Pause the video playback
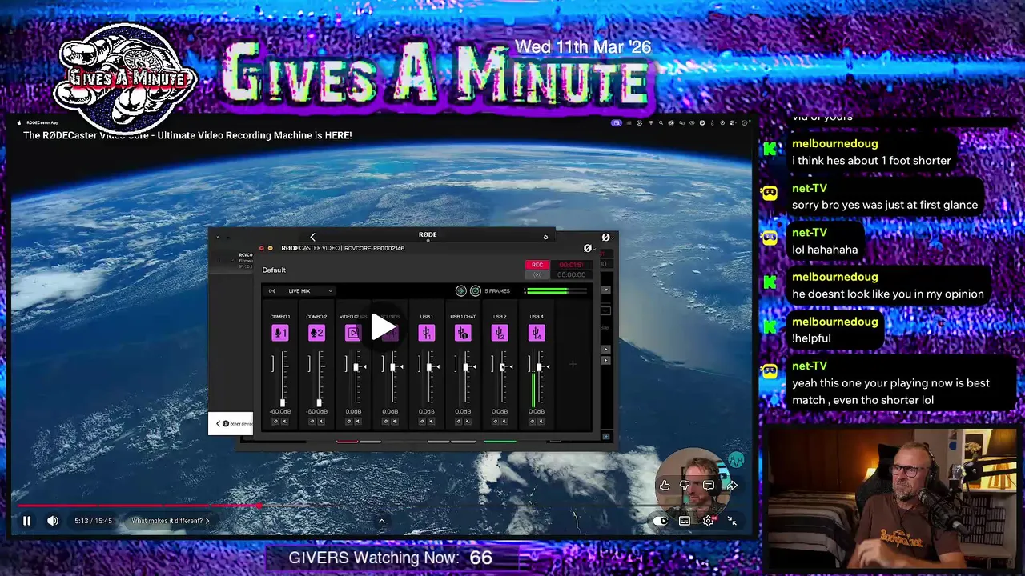 26,521
